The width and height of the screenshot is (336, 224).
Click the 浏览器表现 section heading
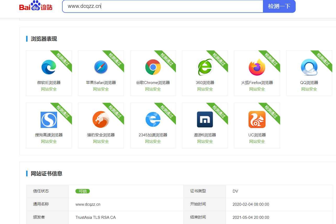point(44,39)
